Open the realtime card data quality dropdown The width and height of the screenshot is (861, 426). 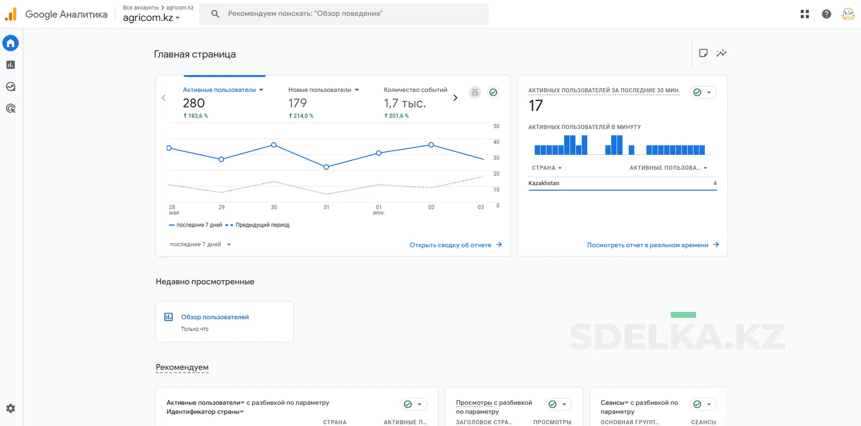pos(703,92)
